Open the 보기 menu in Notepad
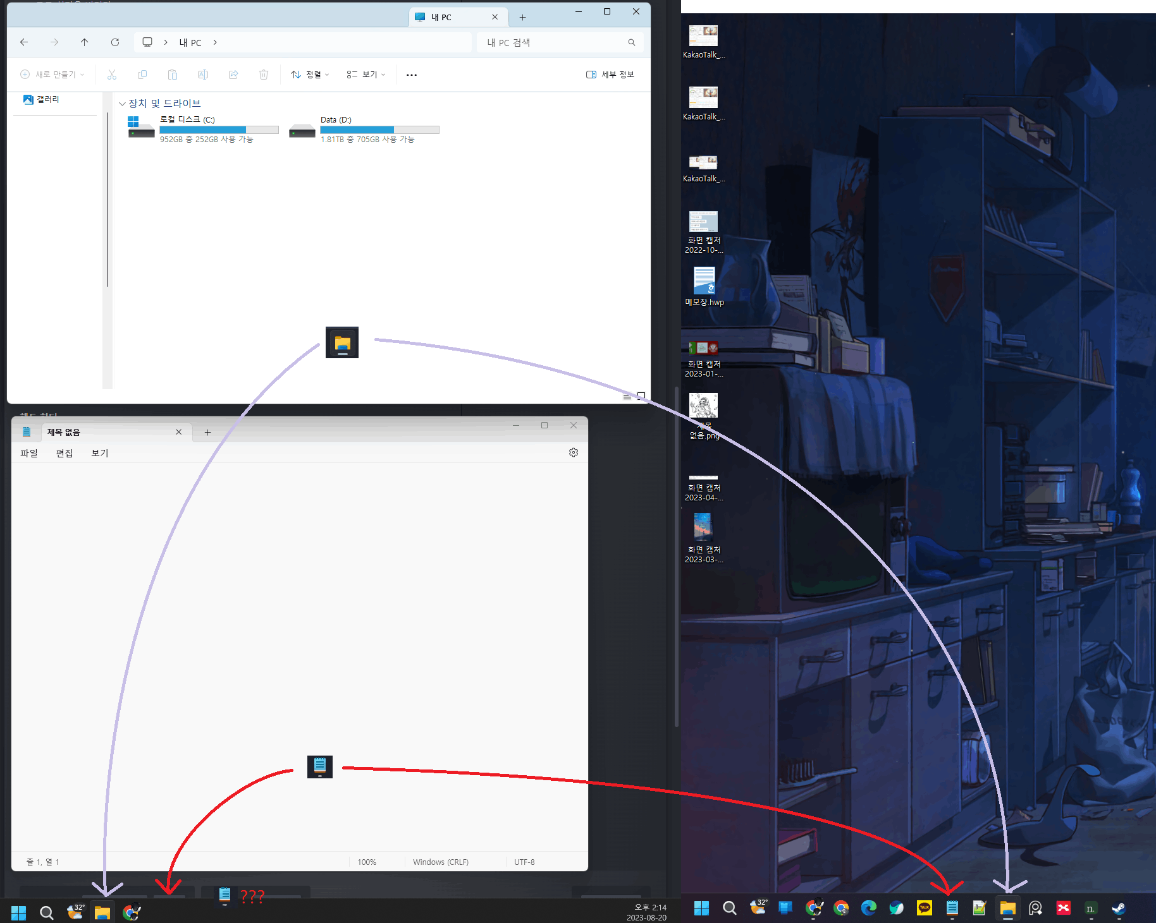The image size is (1156, 923). tap(100, 453)
